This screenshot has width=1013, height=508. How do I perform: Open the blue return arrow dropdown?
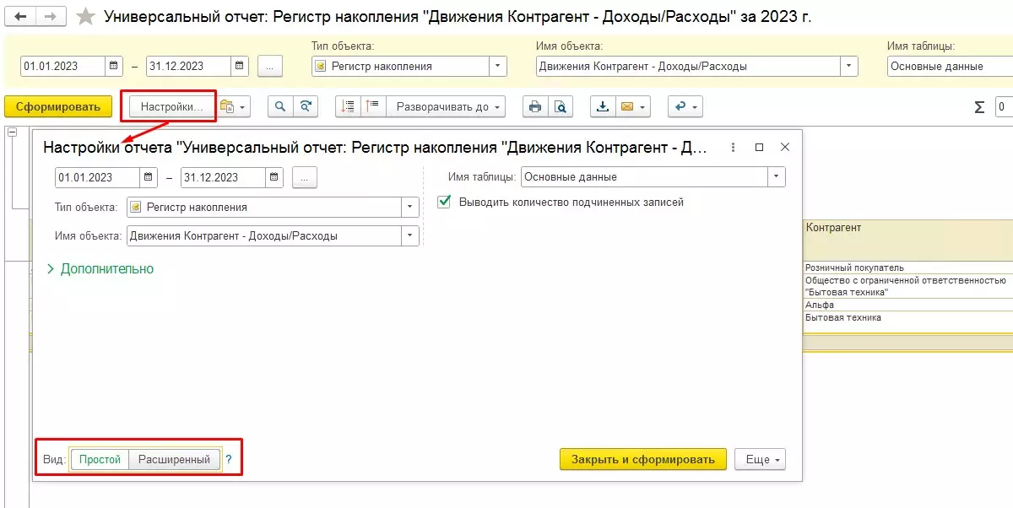click(685, 106)
